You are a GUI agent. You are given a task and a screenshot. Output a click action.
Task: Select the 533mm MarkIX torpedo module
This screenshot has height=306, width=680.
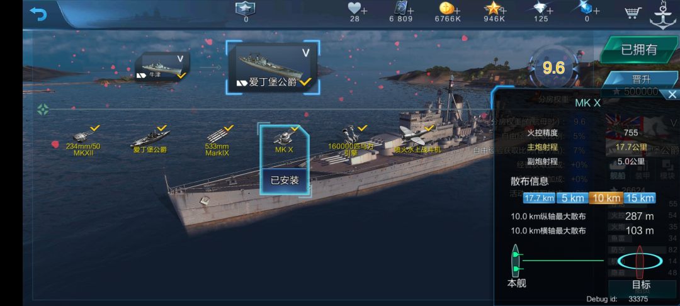tap(218, 141)
